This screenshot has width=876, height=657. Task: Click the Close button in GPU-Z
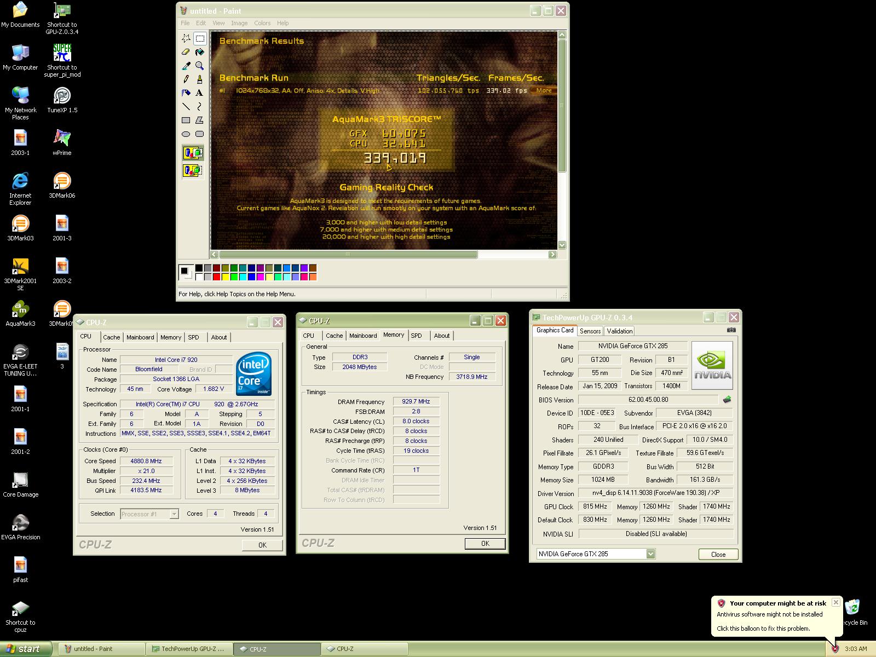[718, 555]
